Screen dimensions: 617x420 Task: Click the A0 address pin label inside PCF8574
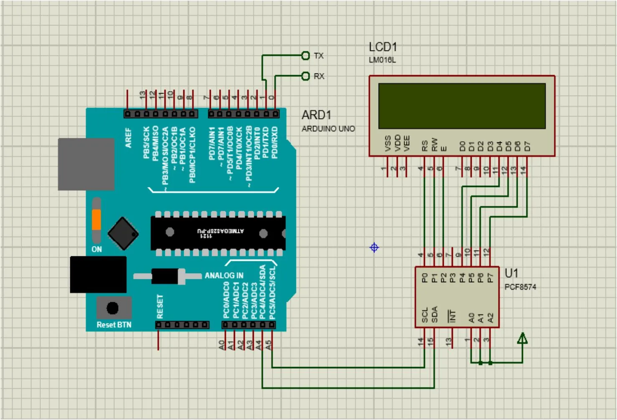(x=472, y=318)
